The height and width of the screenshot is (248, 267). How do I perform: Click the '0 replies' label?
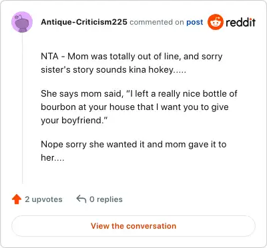(106, 199)
